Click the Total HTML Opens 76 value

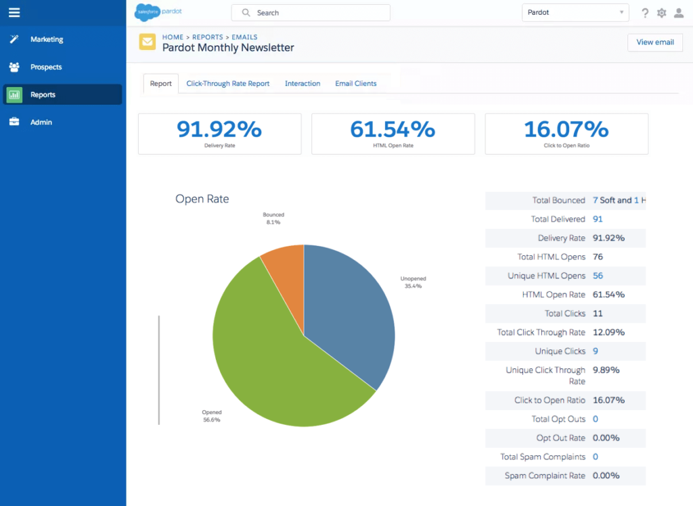(x=598, y=257)
